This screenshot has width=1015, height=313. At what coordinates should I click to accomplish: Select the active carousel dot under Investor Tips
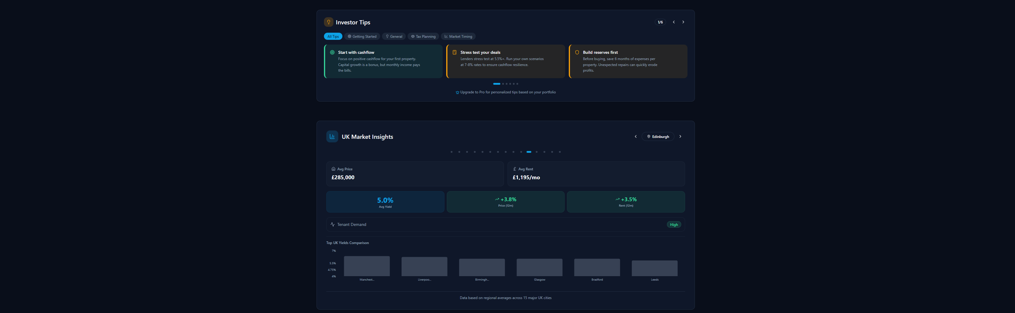click(x=496, y=84)
